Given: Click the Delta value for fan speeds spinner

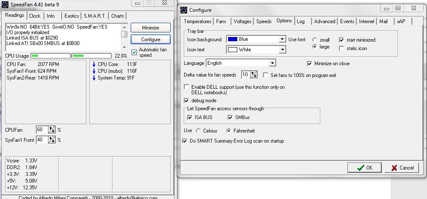Looking at the screenshot, I should point(253,74).
